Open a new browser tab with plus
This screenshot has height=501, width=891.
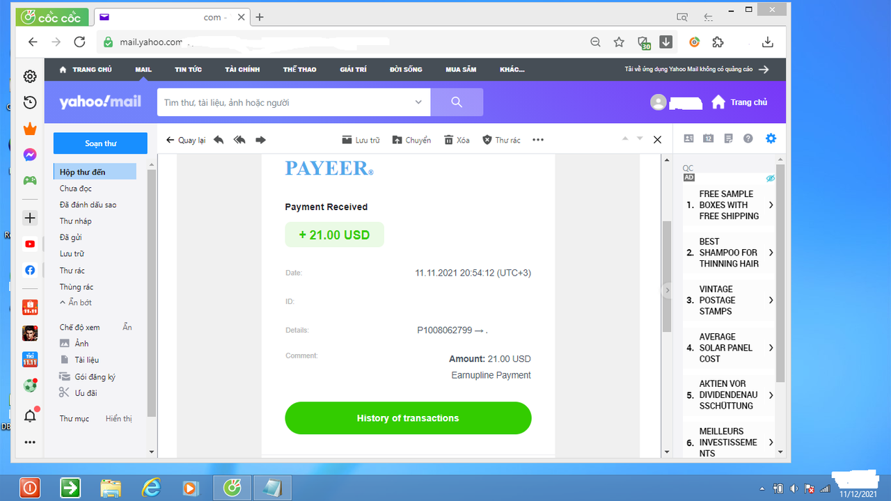coord(260,17)
